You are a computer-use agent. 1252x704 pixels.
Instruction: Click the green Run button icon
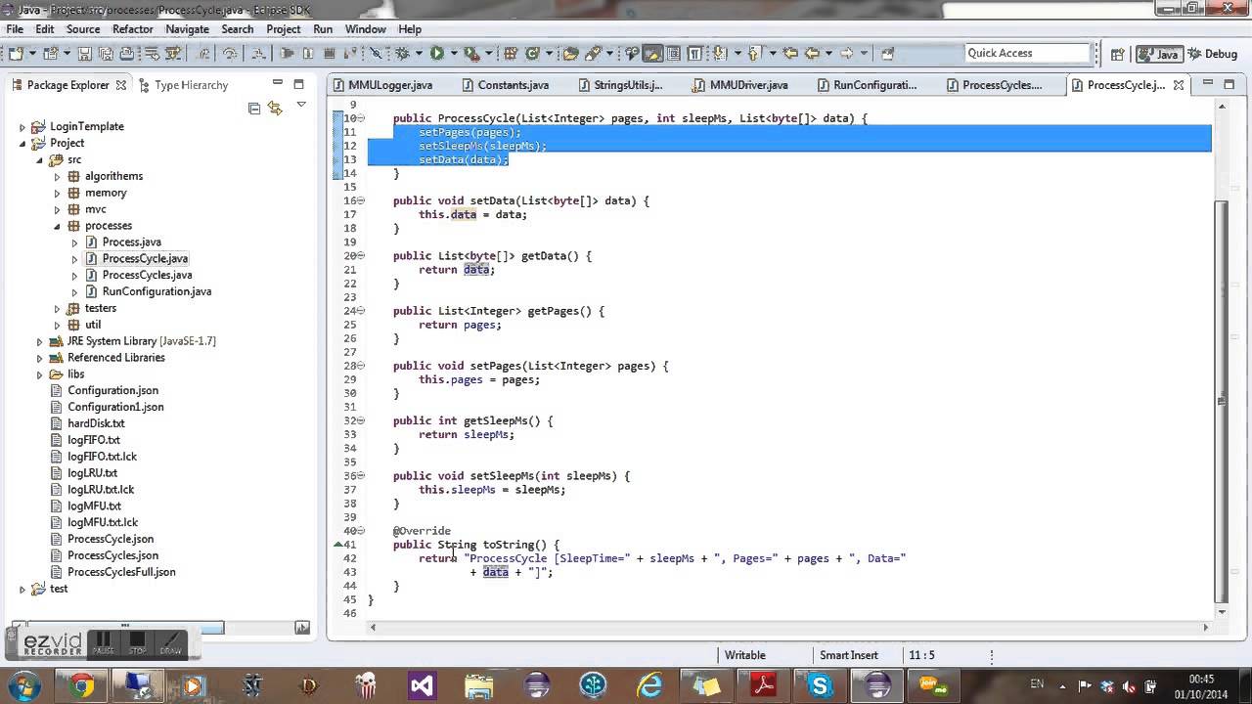[437, 54]
